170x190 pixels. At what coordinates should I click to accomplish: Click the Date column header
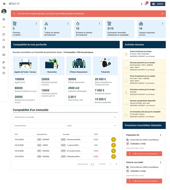pyautogui.click(x=16, y=134)
